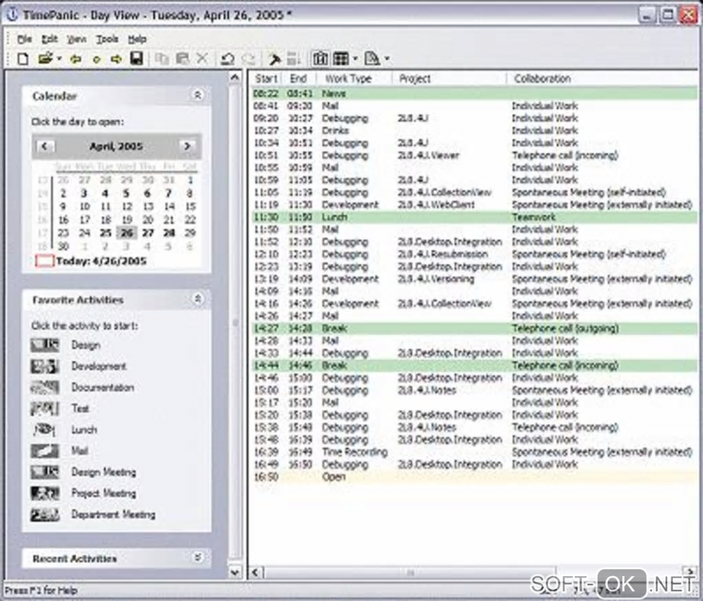Click the Copy toolbar icon
703x601 pixels.
pyautogui.click(x=161, y=59)
